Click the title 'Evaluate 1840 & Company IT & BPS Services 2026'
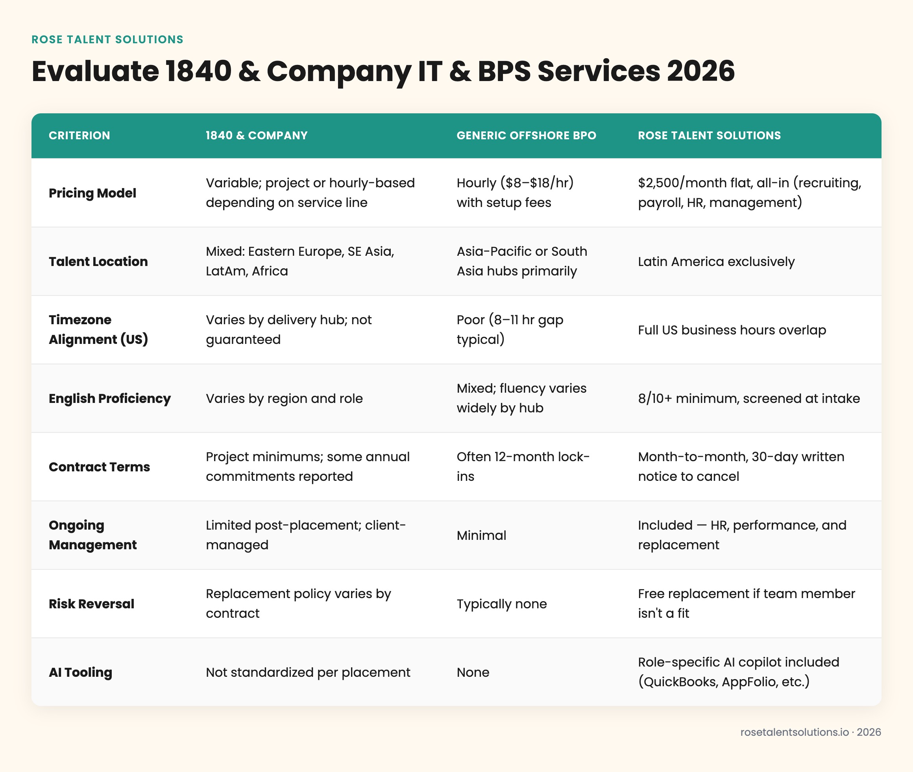 pyautogui.click(x=383, y=71)
